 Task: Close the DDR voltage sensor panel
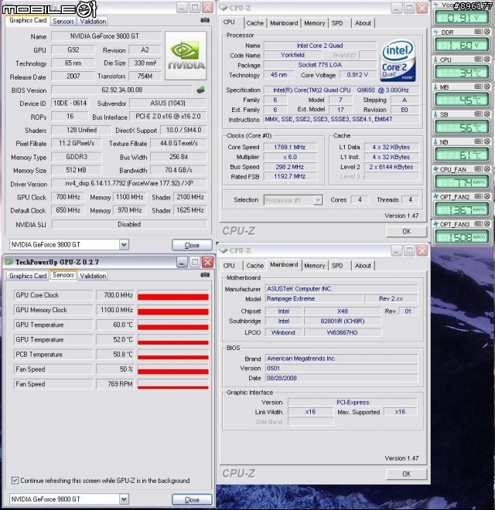[486, 32]
